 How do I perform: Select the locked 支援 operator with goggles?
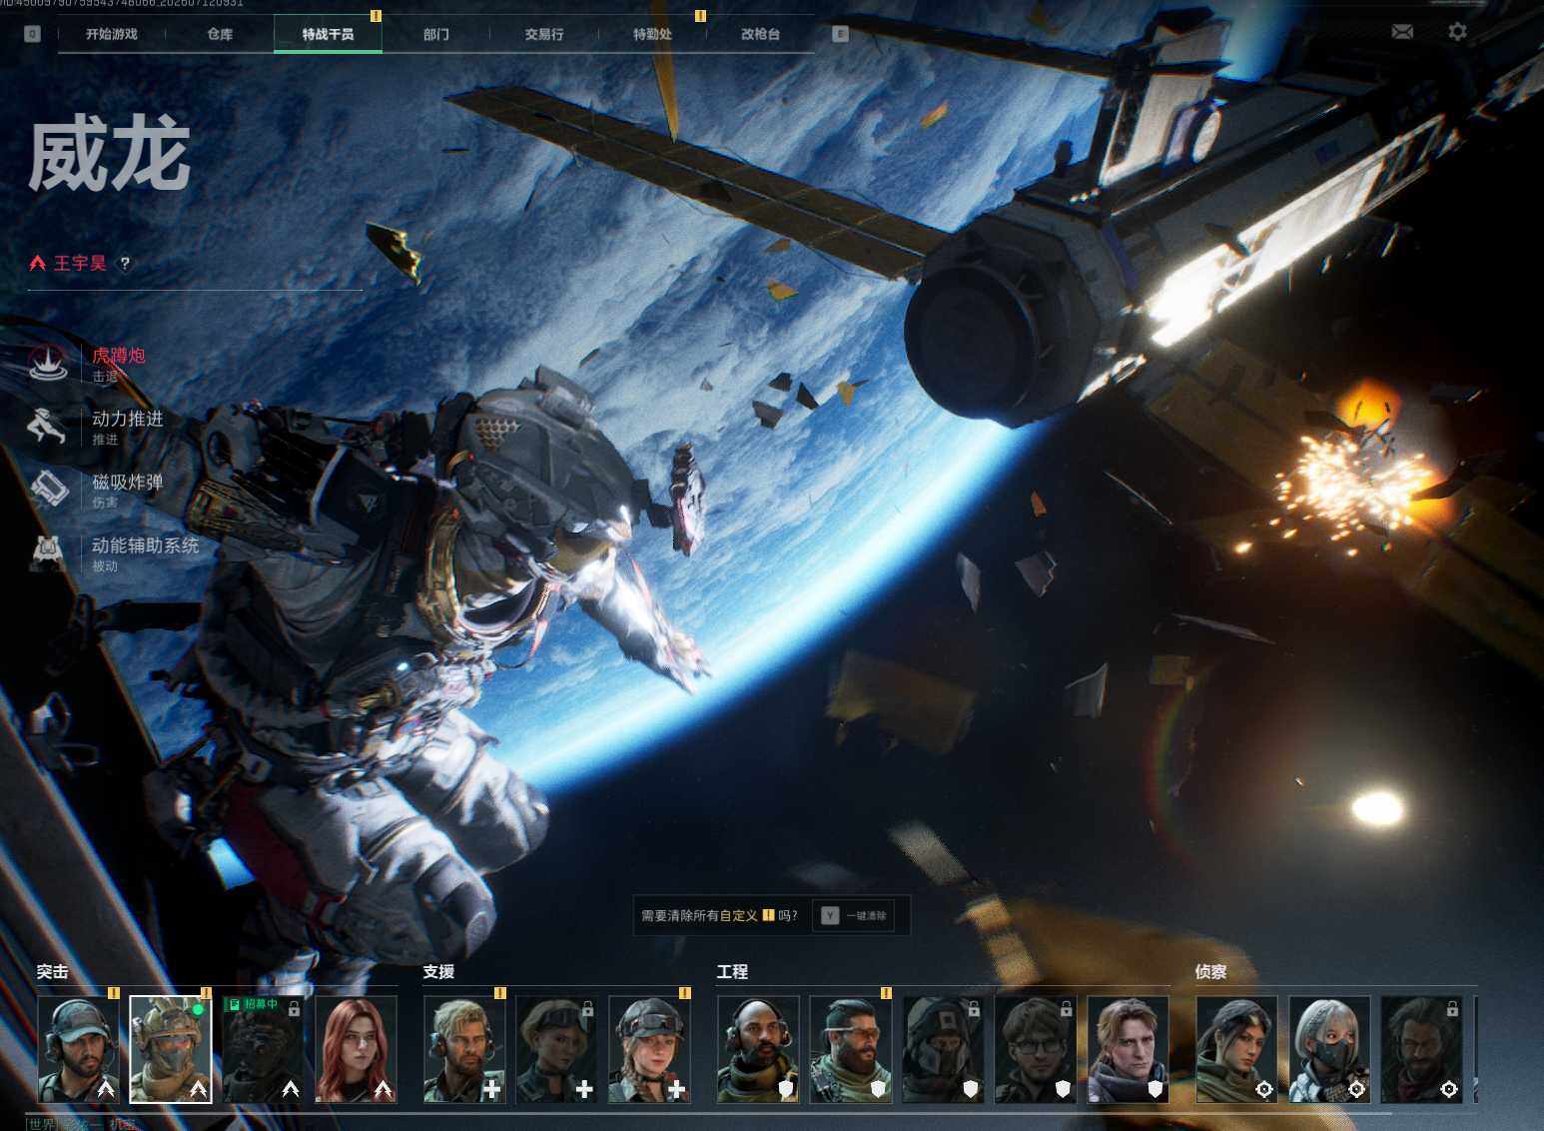click(556, 1049)
